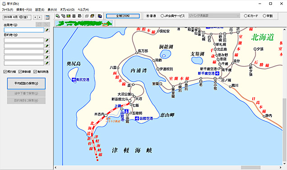Click the map's scroll-right arrow
This screenshot has height=170, width=287.
tap(280, 167)
